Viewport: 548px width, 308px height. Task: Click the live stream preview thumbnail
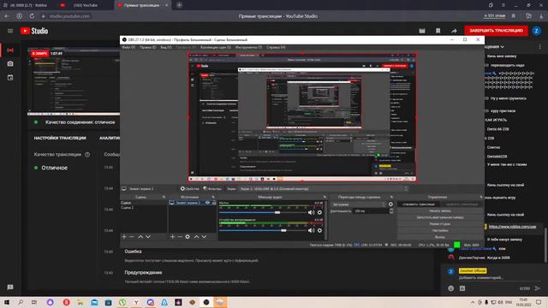point(74,81)
